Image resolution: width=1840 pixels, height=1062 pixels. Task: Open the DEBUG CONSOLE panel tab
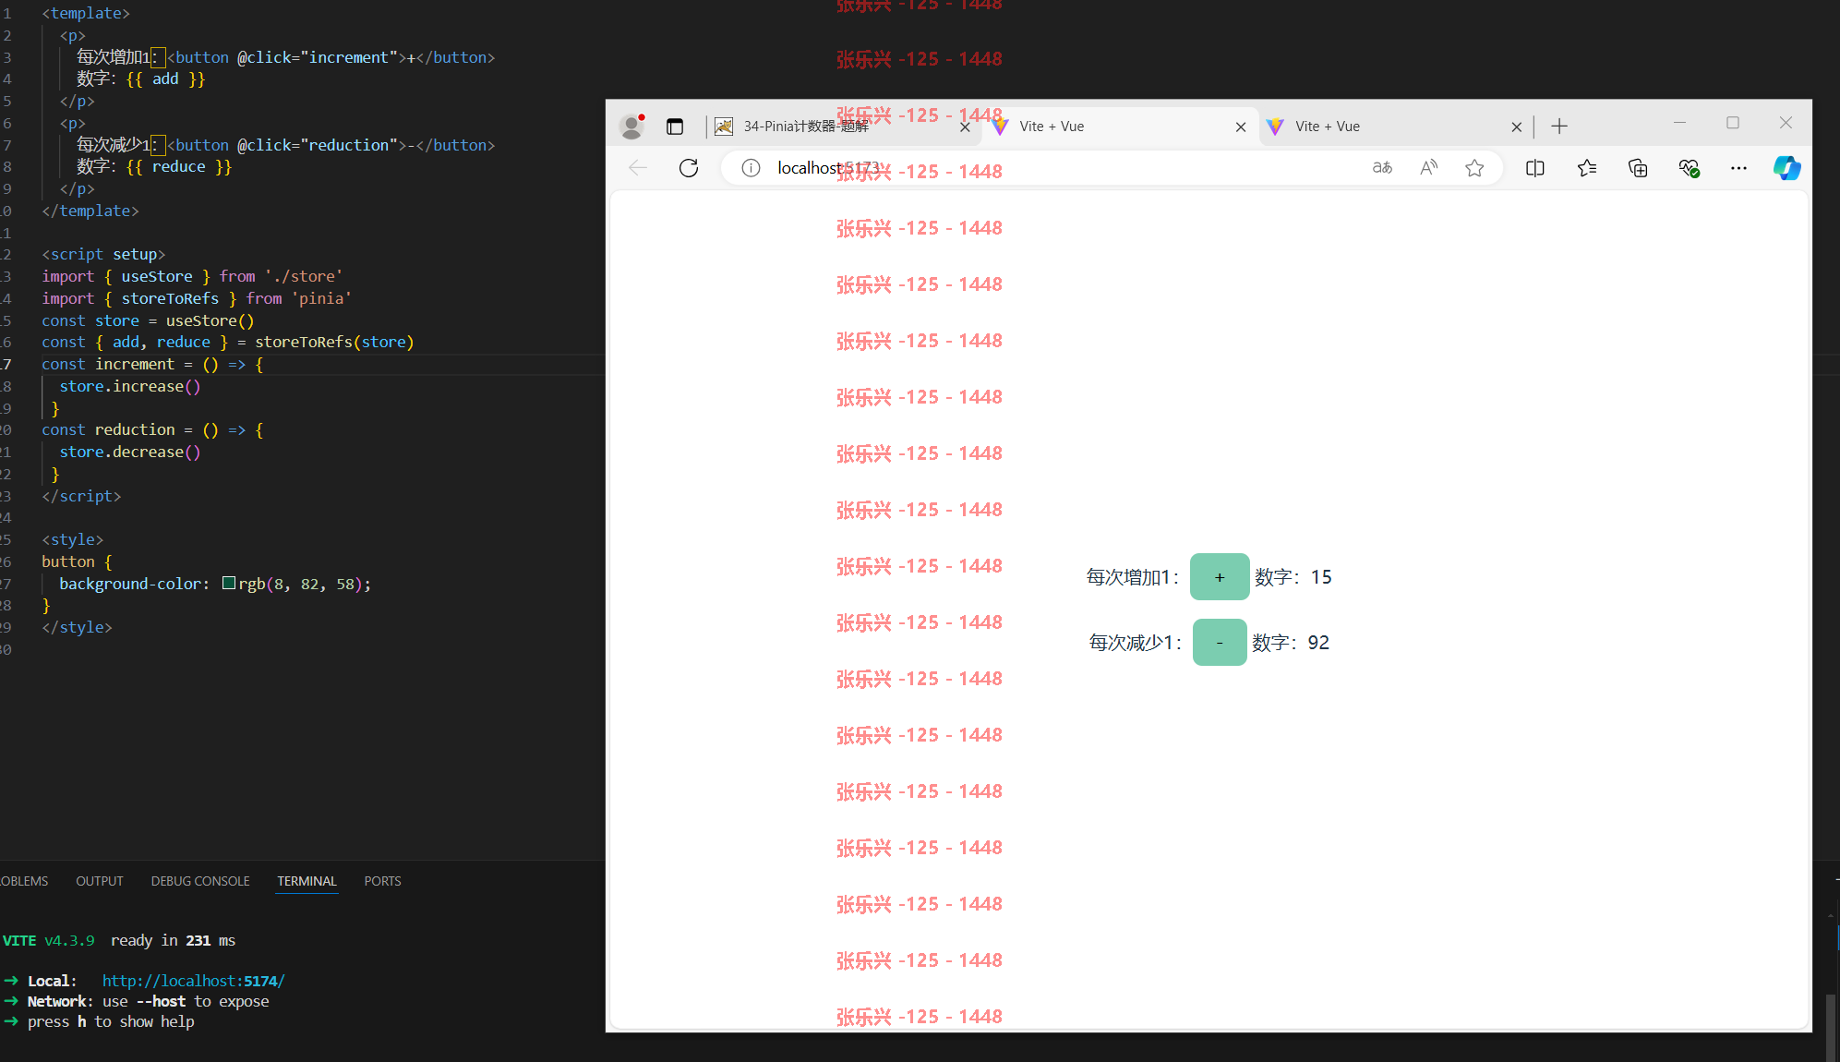200,881
